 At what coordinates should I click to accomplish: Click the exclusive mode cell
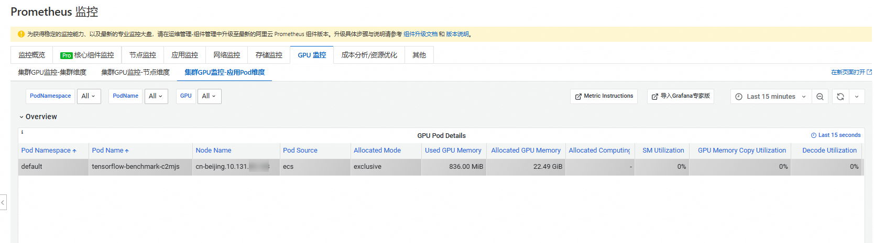(x=386, y=167)
